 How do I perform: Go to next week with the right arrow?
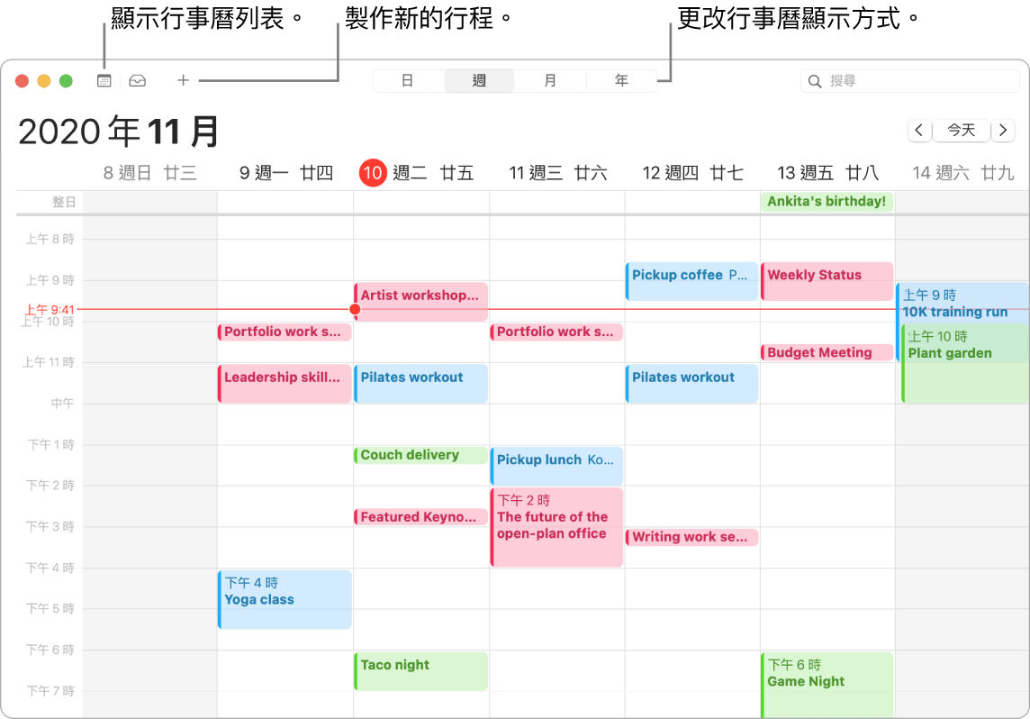[x=1003, y=131]
